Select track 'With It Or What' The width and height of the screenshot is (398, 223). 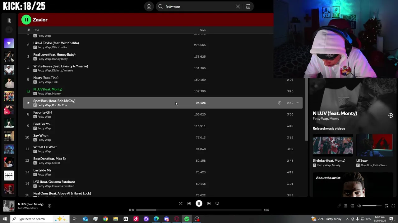point(45,147)
